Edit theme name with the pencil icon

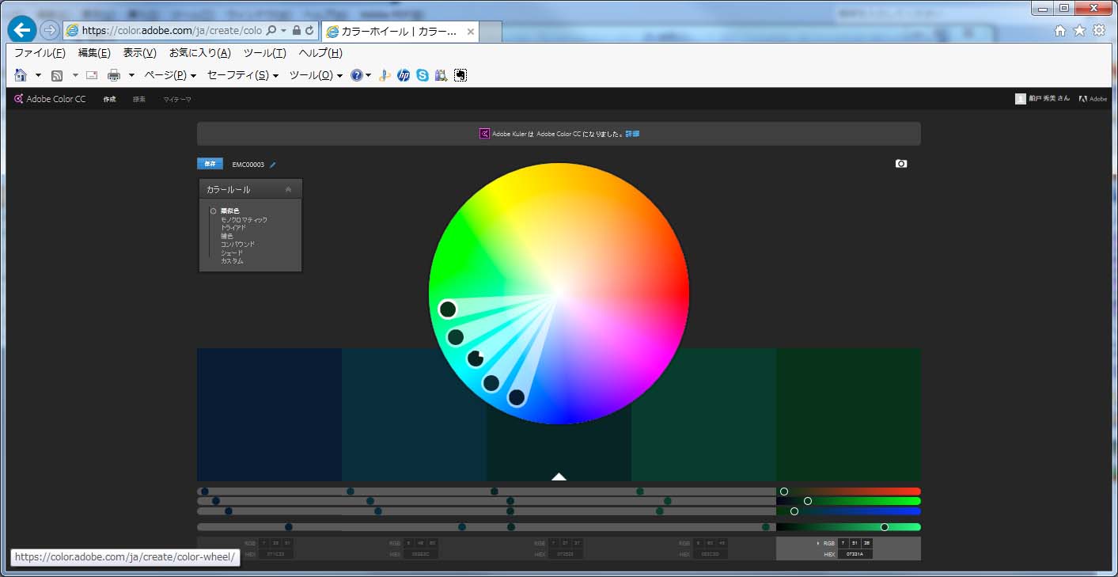click(273, 165)
